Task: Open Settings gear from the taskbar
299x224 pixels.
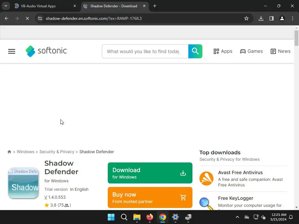Action: click(175, 217)
